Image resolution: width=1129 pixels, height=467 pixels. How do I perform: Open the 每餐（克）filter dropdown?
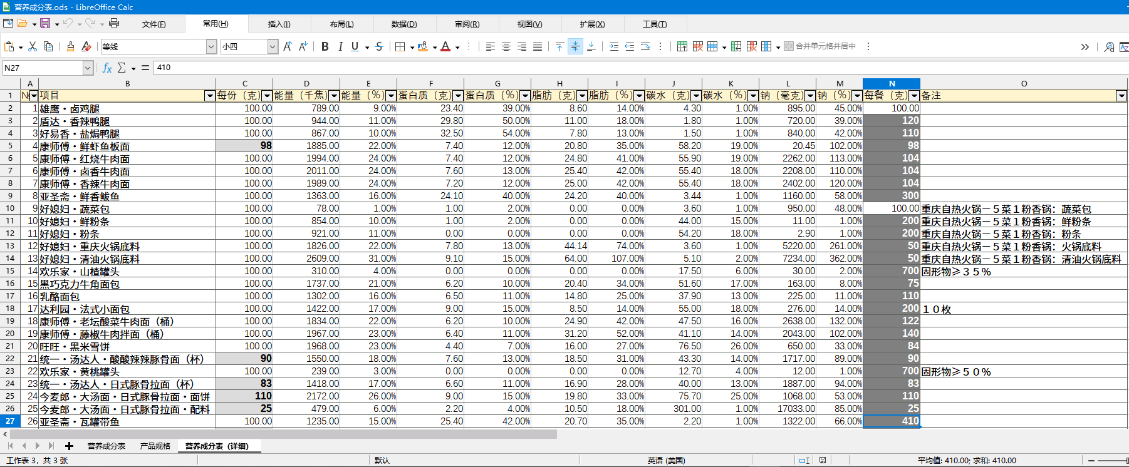coord(914,96)
